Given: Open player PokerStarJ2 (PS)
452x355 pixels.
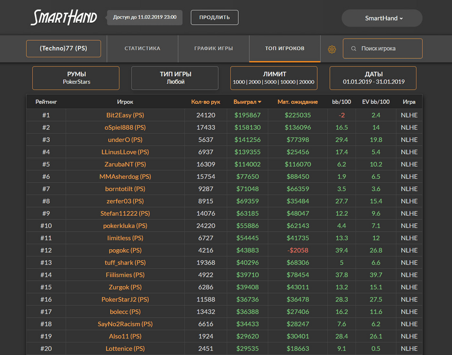Looking at the screenshot, I should click(125, 299).
